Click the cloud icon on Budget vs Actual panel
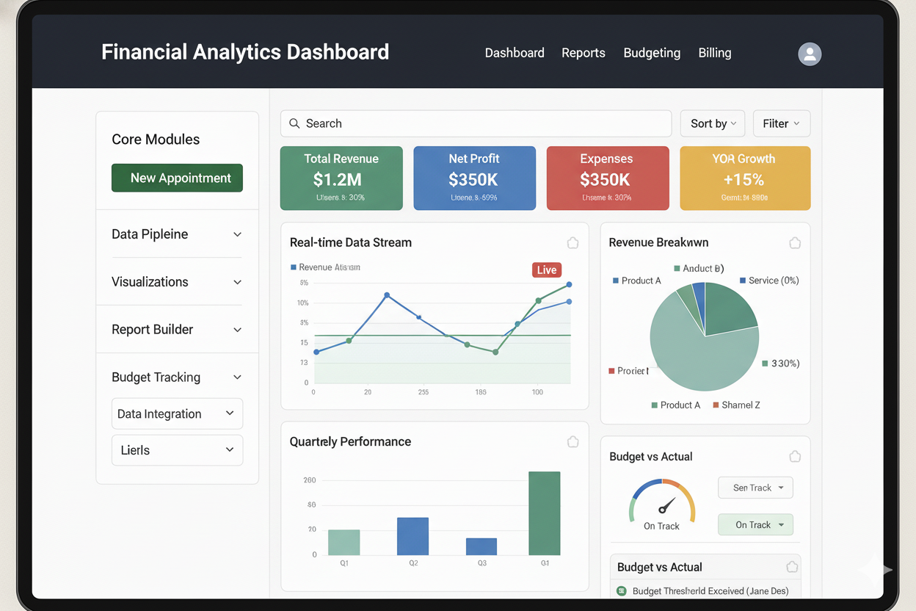916x611 pixels. (794, 456)
